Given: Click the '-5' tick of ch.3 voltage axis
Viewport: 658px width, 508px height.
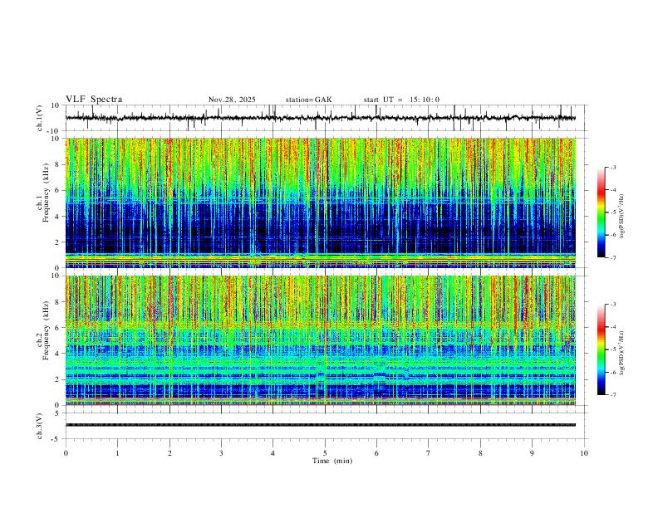Looking at the screenshot, I should (56, 439).
